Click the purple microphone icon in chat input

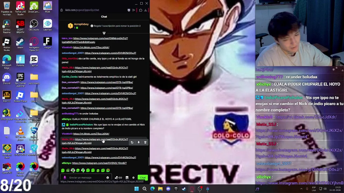[64, 177]
